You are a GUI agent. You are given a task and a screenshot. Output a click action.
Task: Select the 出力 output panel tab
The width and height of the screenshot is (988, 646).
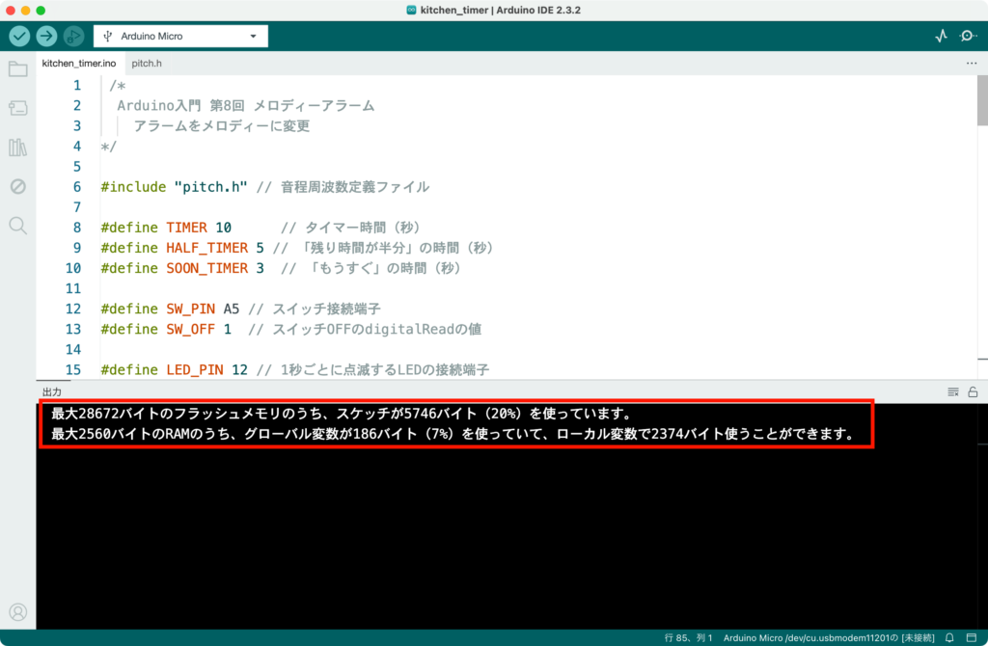[52, 392]
